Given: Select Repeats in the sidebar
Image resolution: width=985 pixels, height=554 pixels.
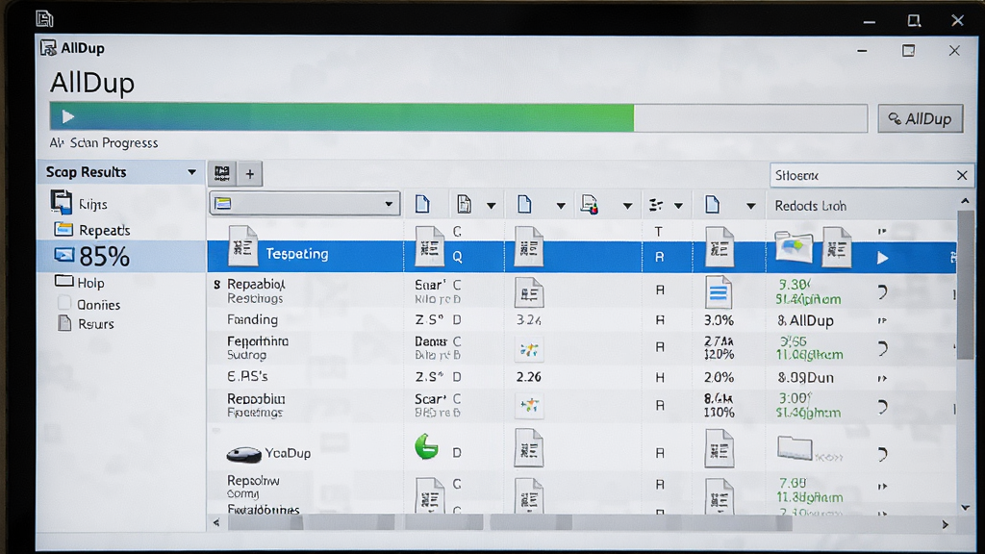Looking at the screenshot, I should (x=104, y=230).
